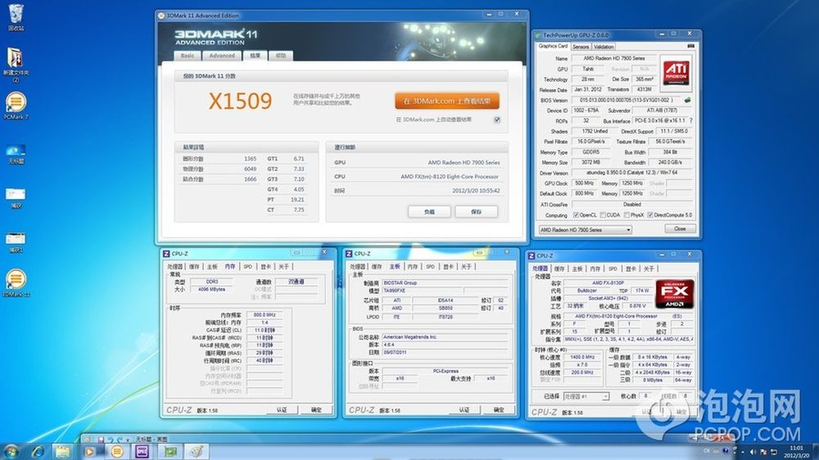Click the AMD FX logo in CPU-Z
Screen dimensions: 819x460
click(674, 294)
